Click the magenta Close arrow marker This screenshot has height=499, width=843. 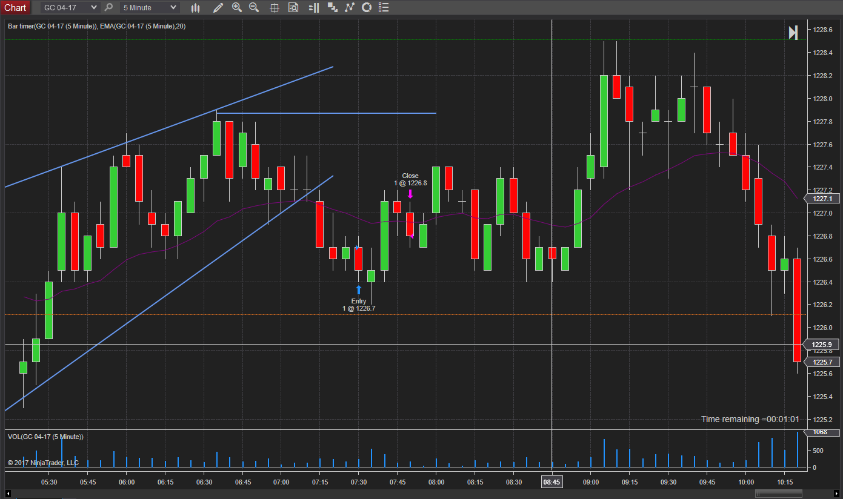[410, 194]
